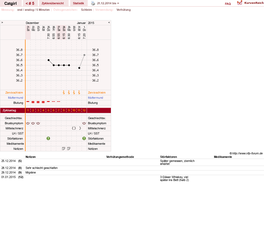This screenshot has height=234, width=264.
Task: Click the '3 Gläser Whiskey' Störfaktoren text
Action: pyautogui.click(x=174, y=179)
